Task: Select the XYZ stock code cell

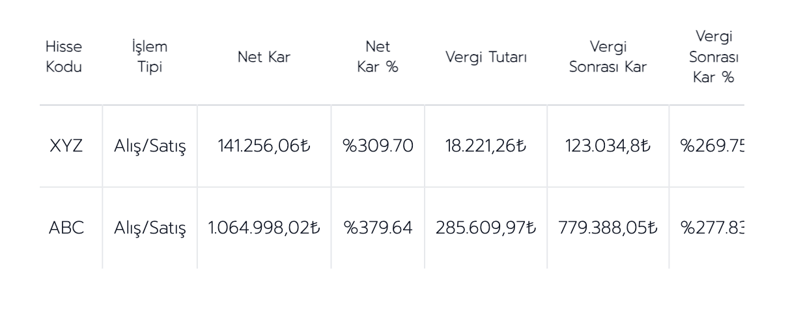Action: [64, 146]
